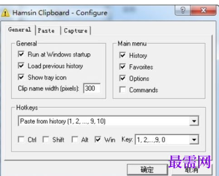
Task: Enable Commands in Main menu
Action: tap(122, 90)
